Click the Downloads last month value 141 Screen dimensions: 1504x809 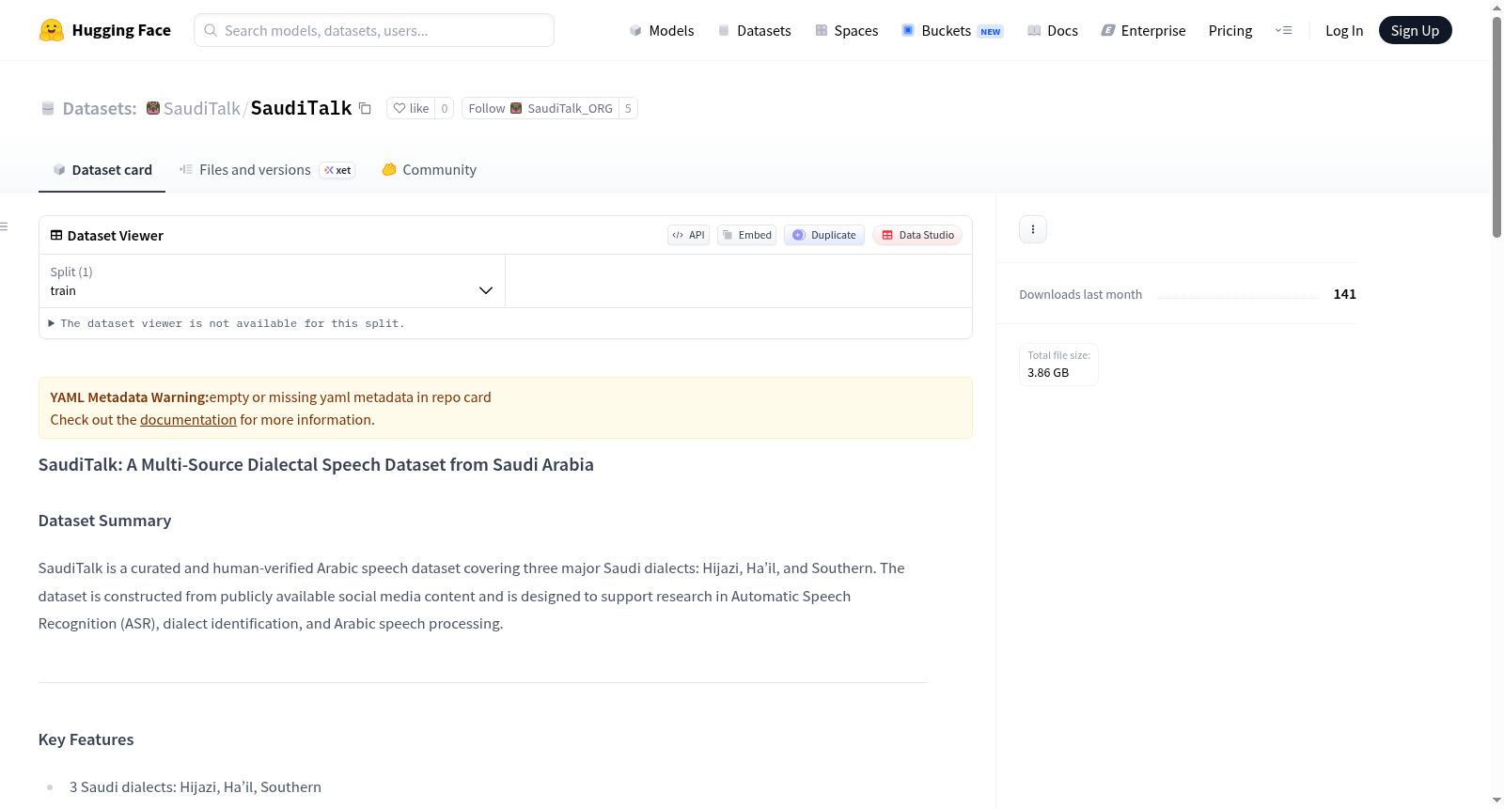click(1345, 294)
